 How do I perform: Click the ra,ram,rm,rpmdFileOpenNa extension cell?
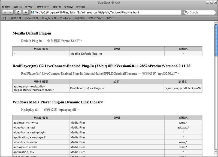[183, 88]
